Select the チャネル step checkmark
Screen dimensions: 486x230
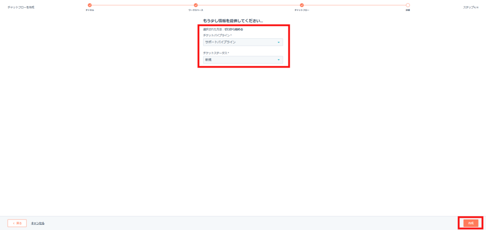pyautogui.click(x=90, y=5)
